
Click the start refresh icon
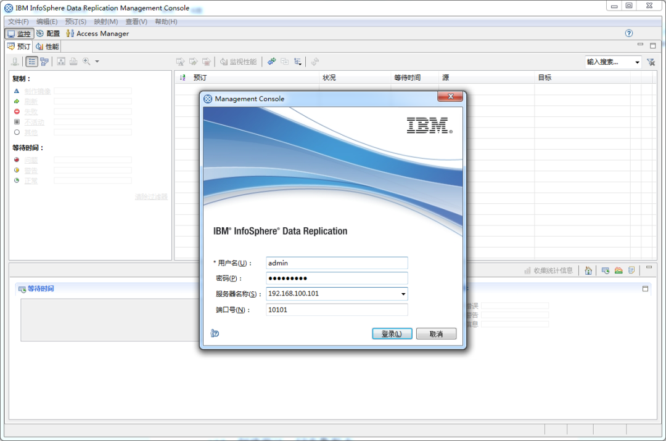pos(193,62)
